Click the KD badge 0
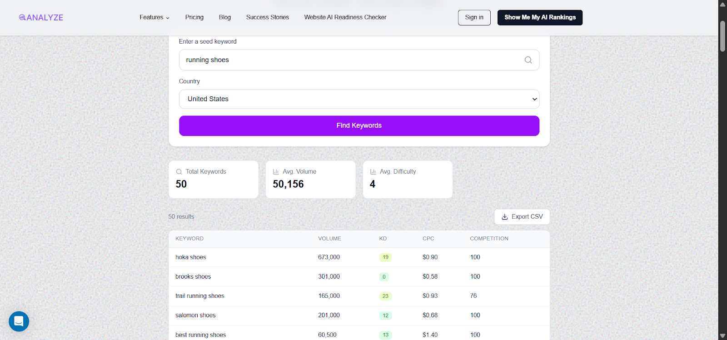Viewport: 727px width, 340px height. pyautogui.click(x=384, y=277)
